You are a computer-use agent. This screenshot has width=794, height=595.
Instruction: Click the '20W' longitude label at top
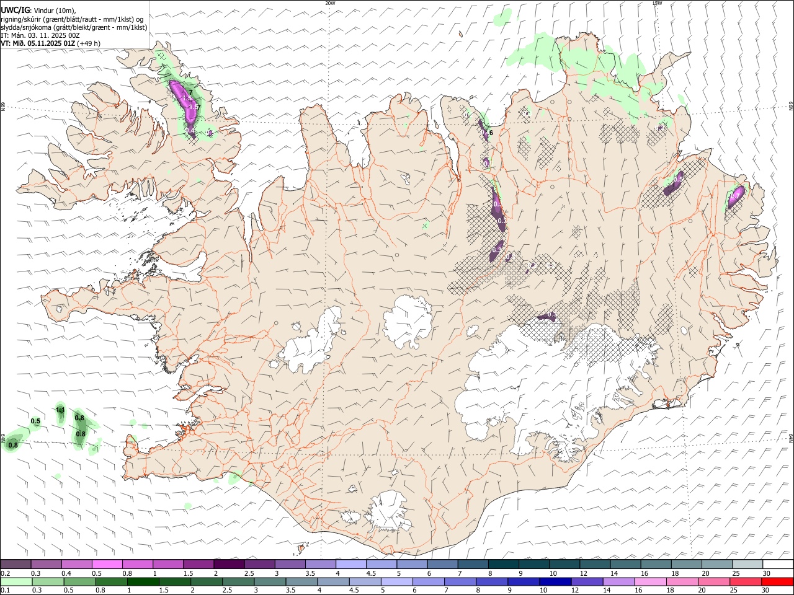330,3
